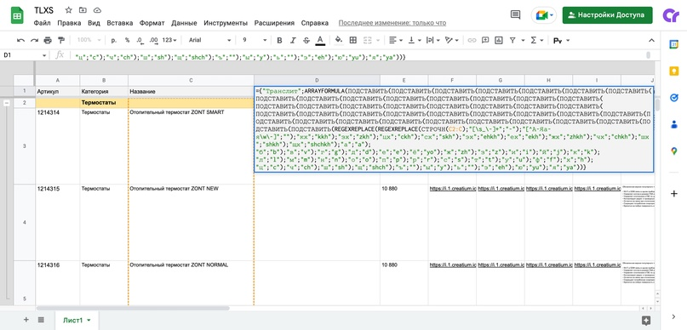Viewport: 687px width, 330px height.
Task: Undo the last action
Action: click(x=20, y=40)
